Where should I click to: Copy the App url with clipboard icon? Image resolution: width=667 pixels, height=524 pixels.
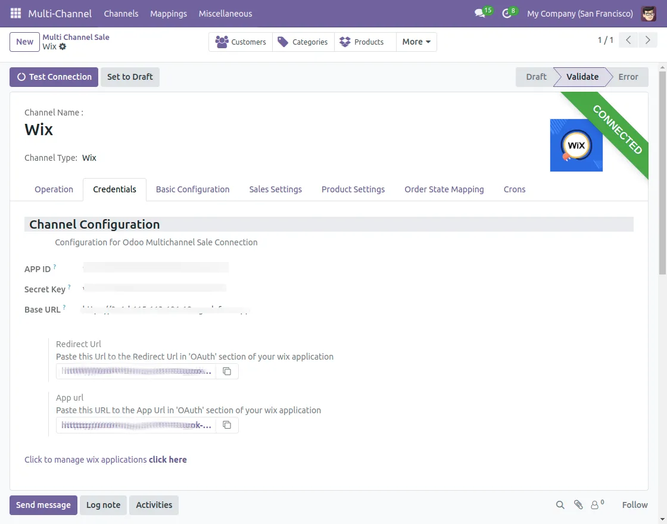(x=227, y=425)
